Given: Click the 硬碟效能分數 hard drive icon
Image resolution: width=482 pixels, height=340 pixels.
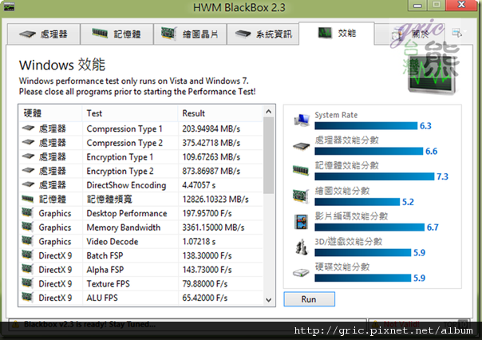Looking at the screenshot, I should point(301,273).
